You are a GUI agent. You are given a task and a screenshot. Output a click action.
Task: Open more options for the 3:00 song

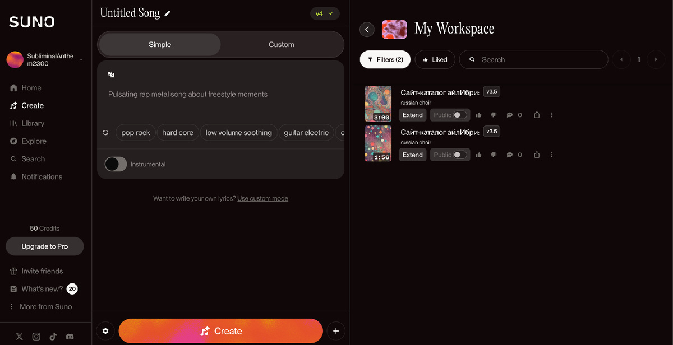point(552,115)
